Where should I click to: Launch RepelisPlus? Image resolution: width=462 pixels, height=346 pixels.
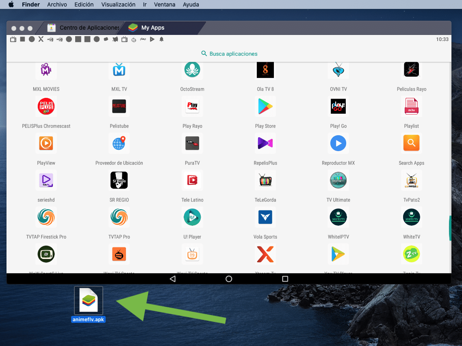click(265, 143)
